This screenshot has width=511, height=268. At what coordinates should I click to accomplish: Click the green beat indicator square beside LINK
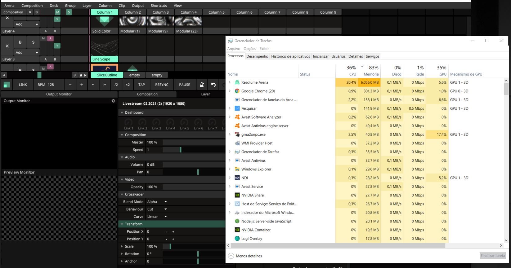(x=7, y=85)
